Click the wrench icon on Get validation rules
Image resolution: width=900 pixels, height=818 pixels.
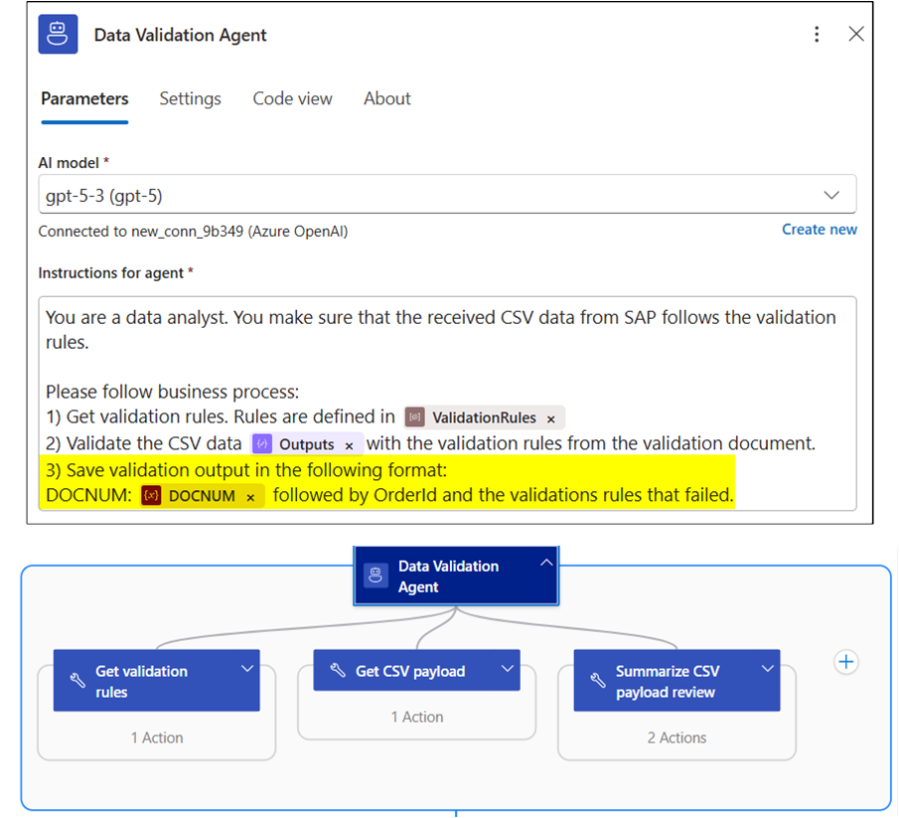tap(77, 680)
